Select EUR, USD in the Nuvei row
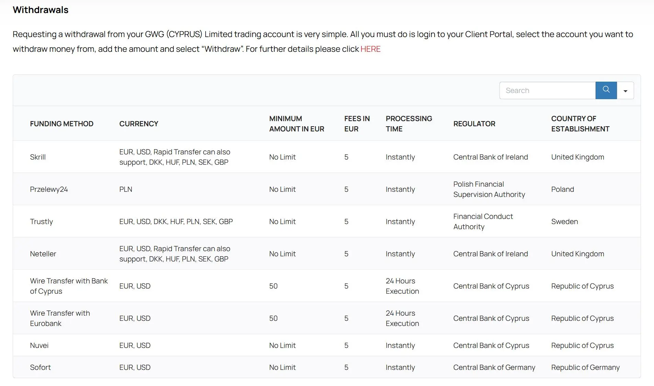Screen dimensions: 654x386 [x=135, y=345]
